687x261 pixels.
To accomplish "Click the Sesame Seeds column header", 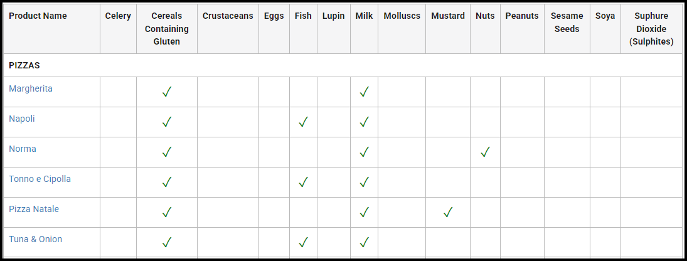I will (x=567, y=23).
